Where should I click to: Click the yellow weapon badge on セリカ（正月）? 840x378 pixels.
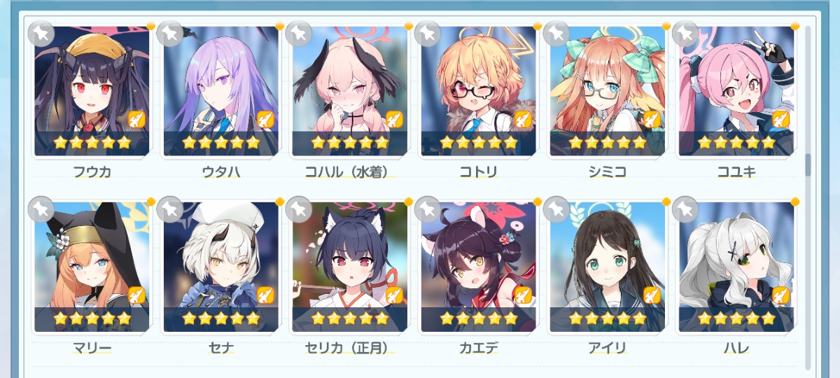pos(394,295)
